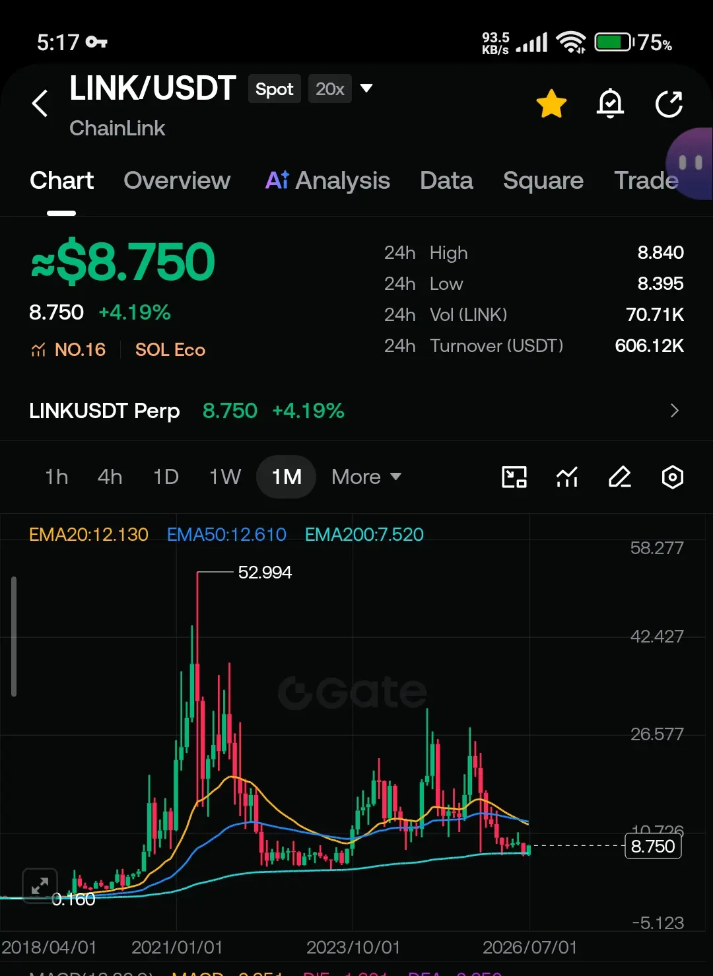Open the LINKUSDT Perp row

pos(356,411)
